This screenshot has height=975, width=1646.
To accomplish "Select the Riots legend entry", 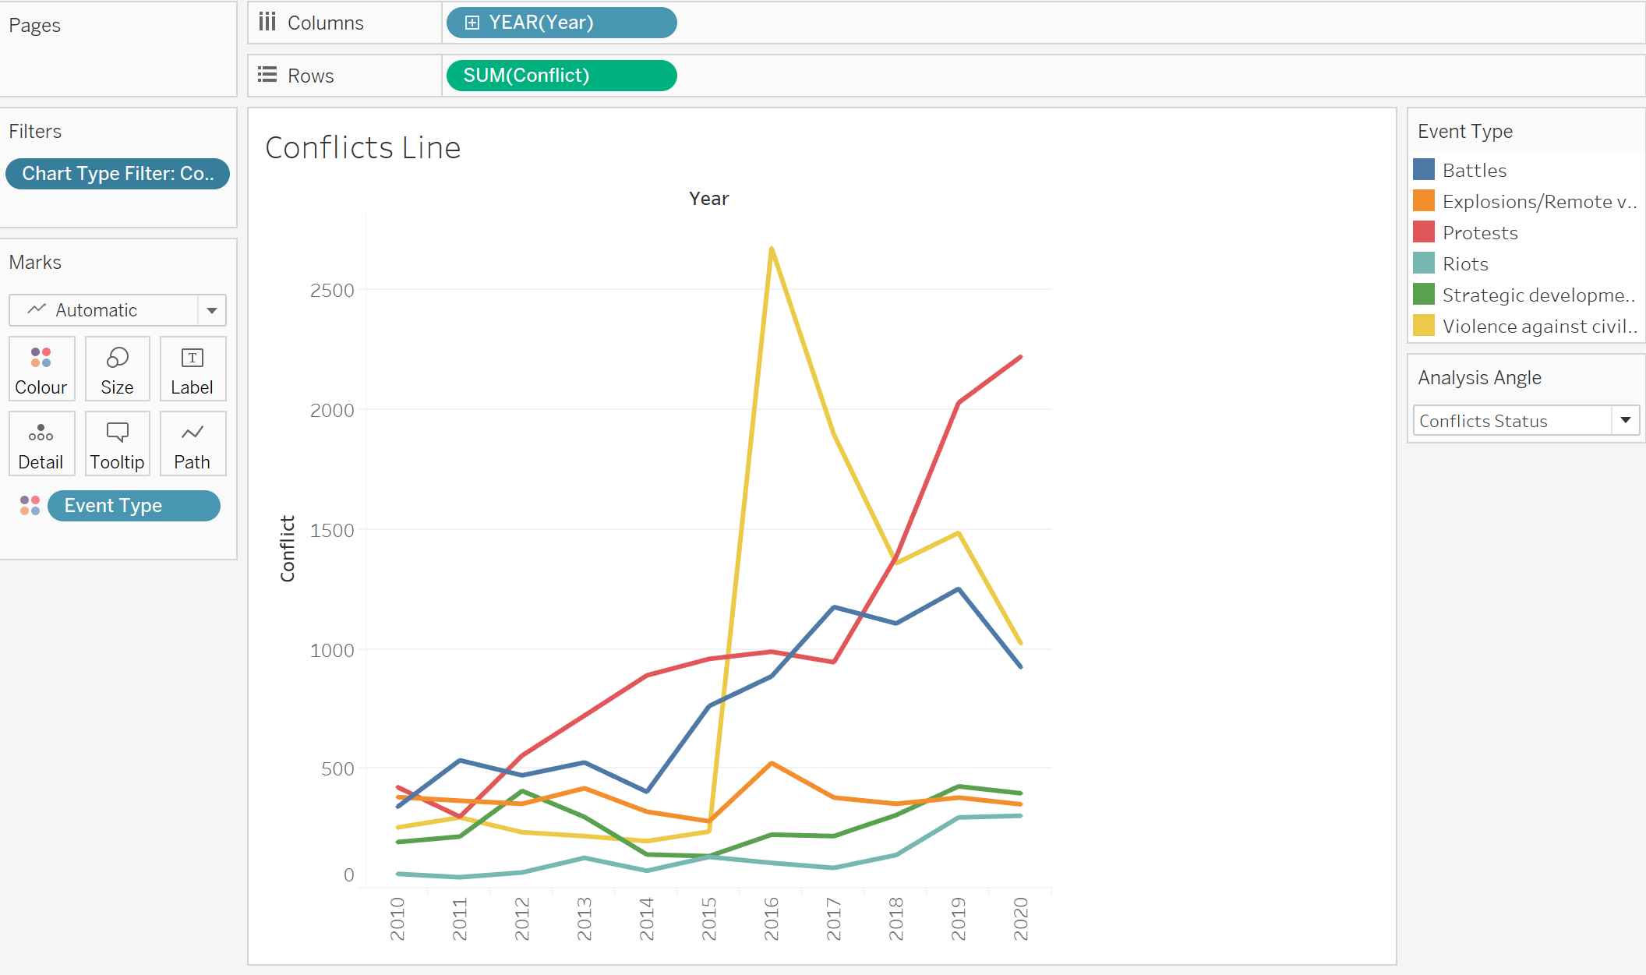I will [x=1464, y=264].
